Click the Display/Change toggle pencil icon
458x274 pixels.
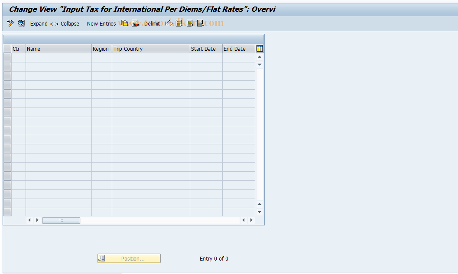click(x=11, y=23)
